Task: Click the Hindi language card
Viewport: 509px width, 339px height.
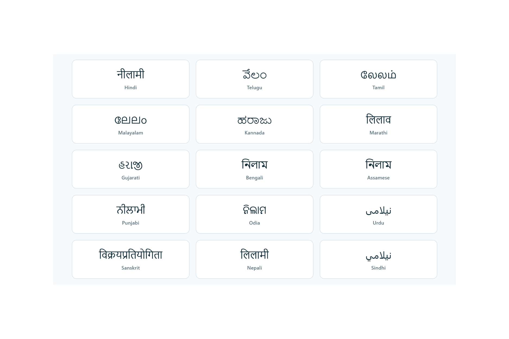Action: pos(130,79)
